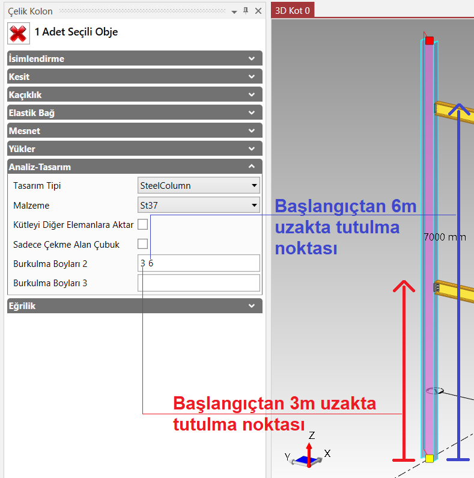Open the Tasarım Tipi dropdown

pyautogui.click(x=199, y=185)
